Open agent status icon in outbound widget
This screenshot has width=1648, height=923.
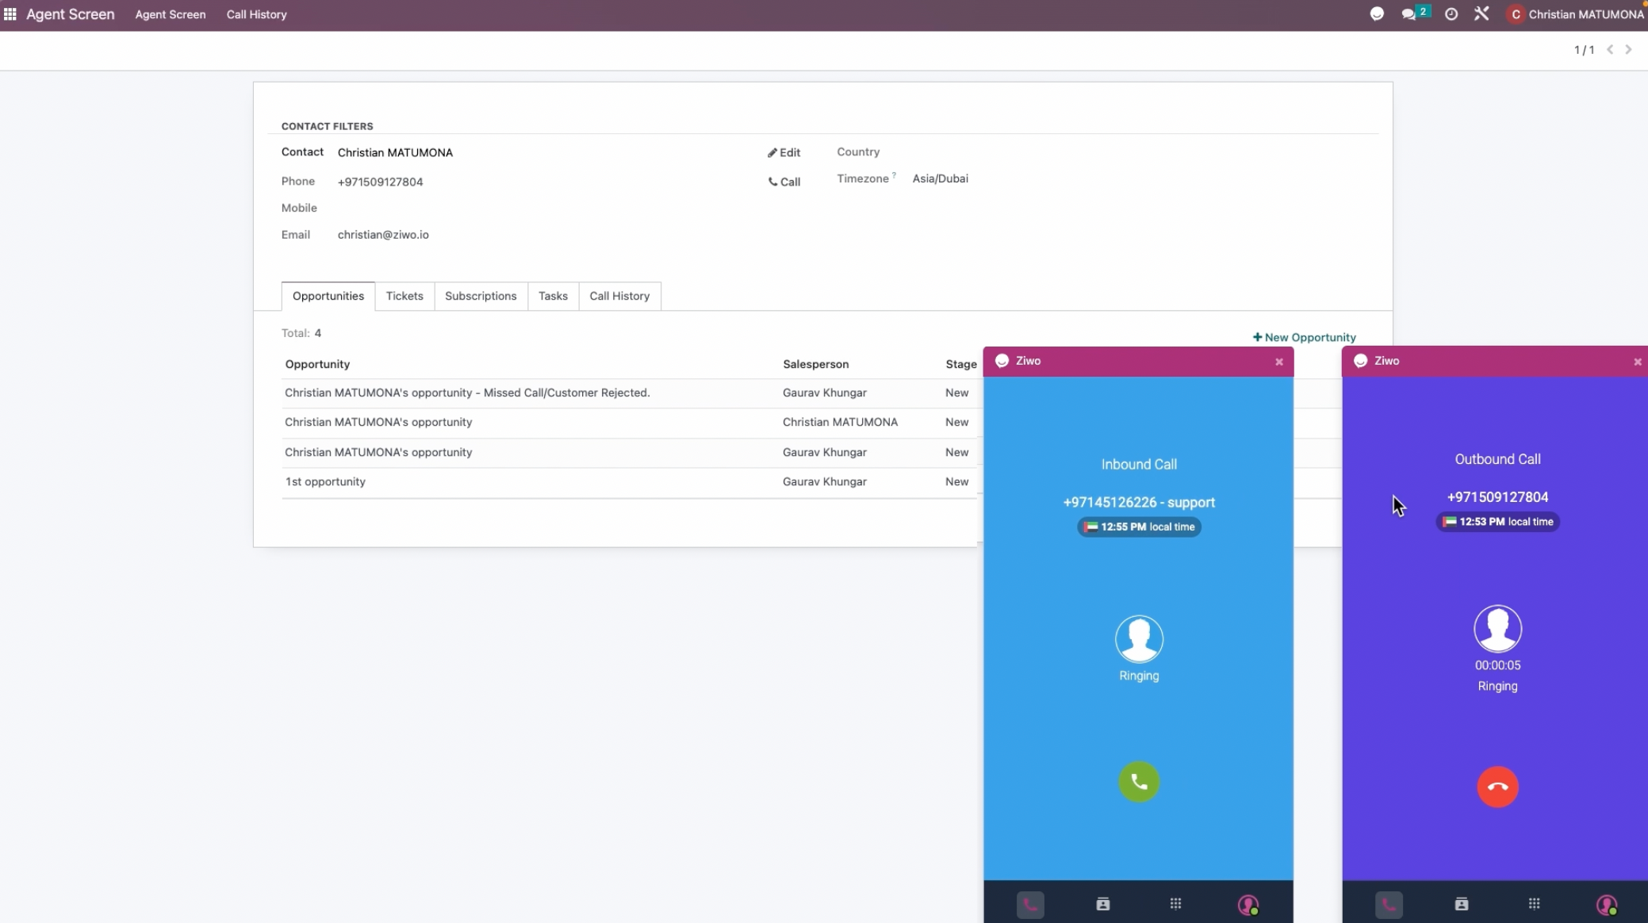1607,904
